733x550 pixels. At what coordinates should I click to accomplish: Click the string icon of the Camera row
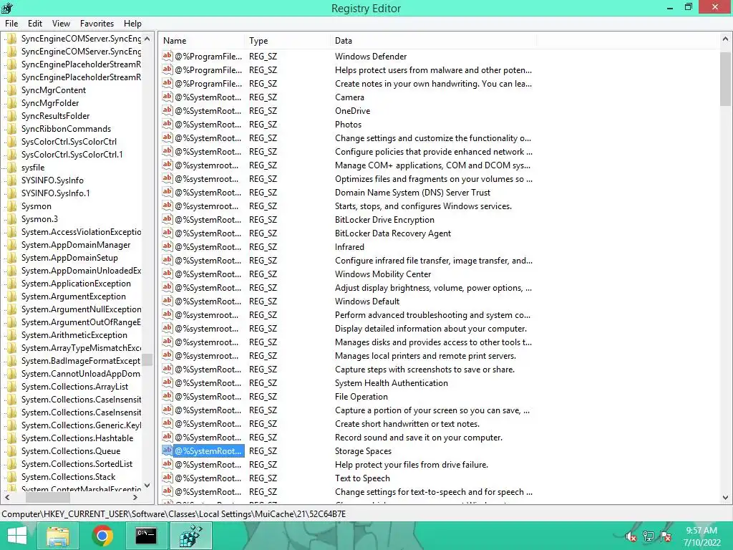click(x=168, y=97)
